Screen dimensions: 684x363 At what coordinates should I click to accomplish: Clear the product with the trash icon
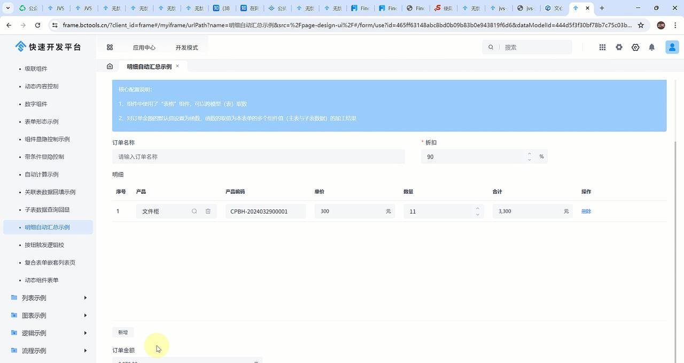pyautogui.click(x=208, y=211)
